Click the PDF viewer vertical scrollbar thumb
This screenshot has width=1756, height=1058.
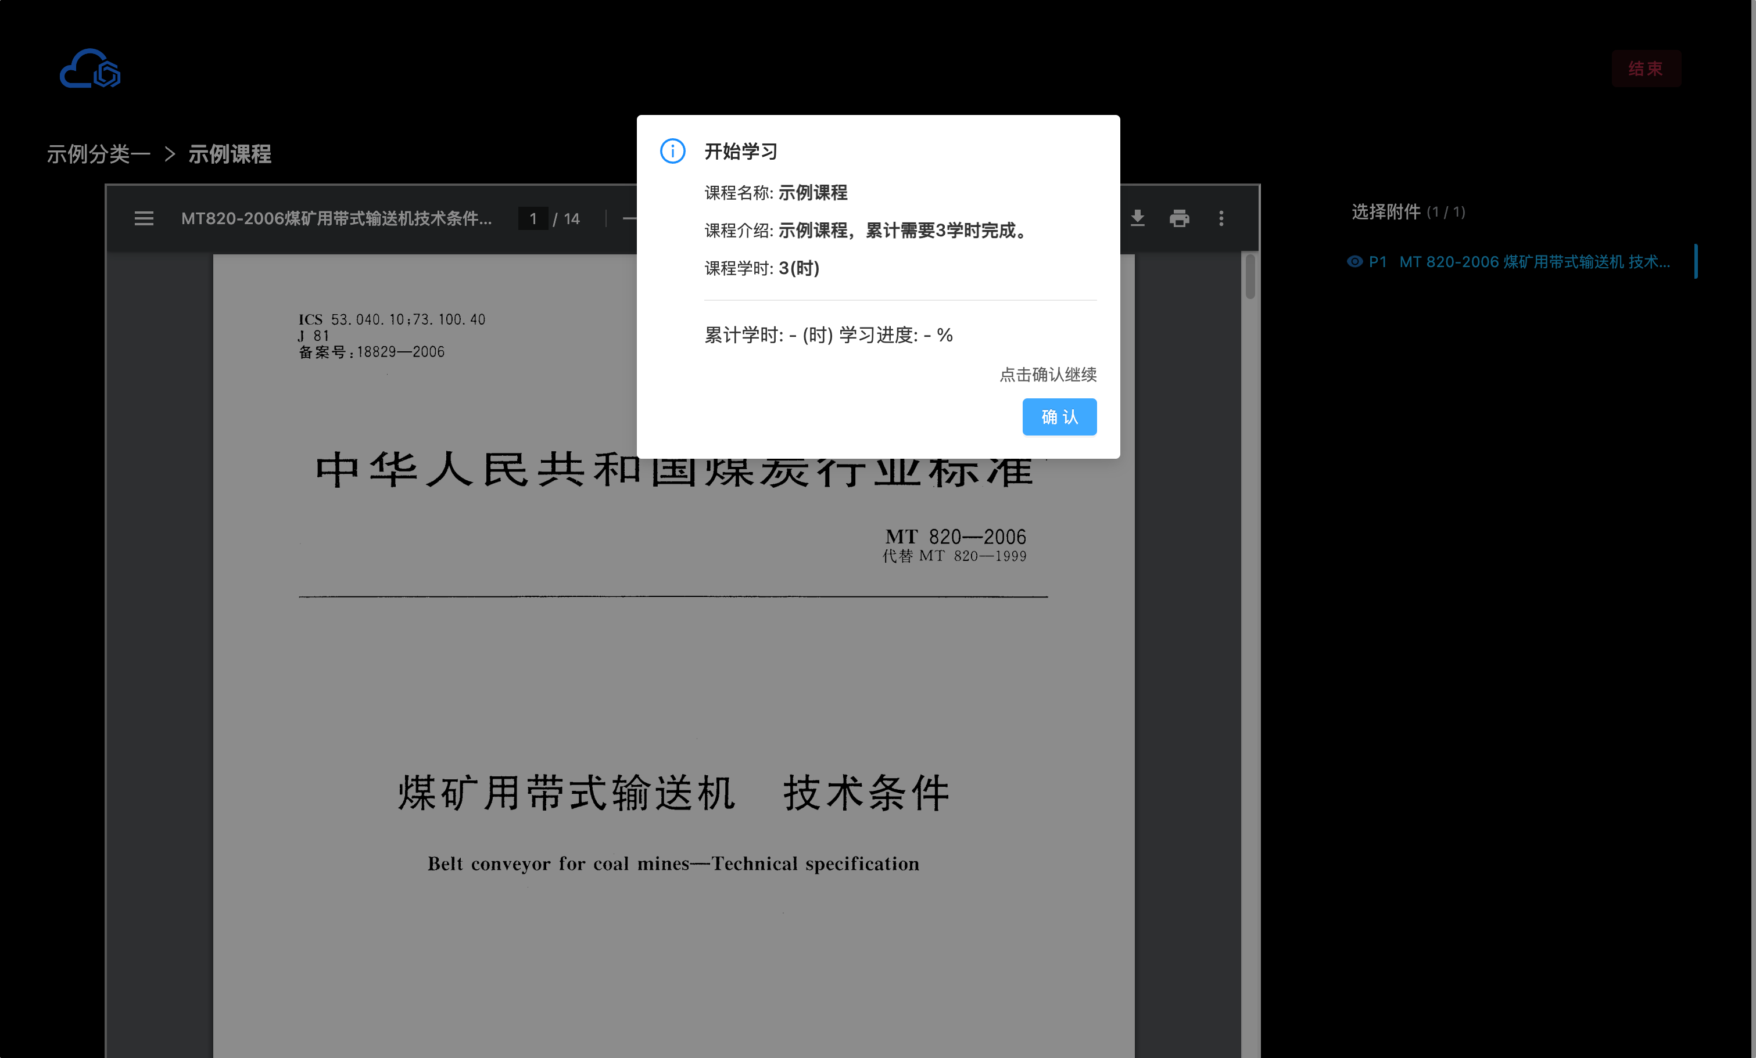click(x=1250, y=277)
